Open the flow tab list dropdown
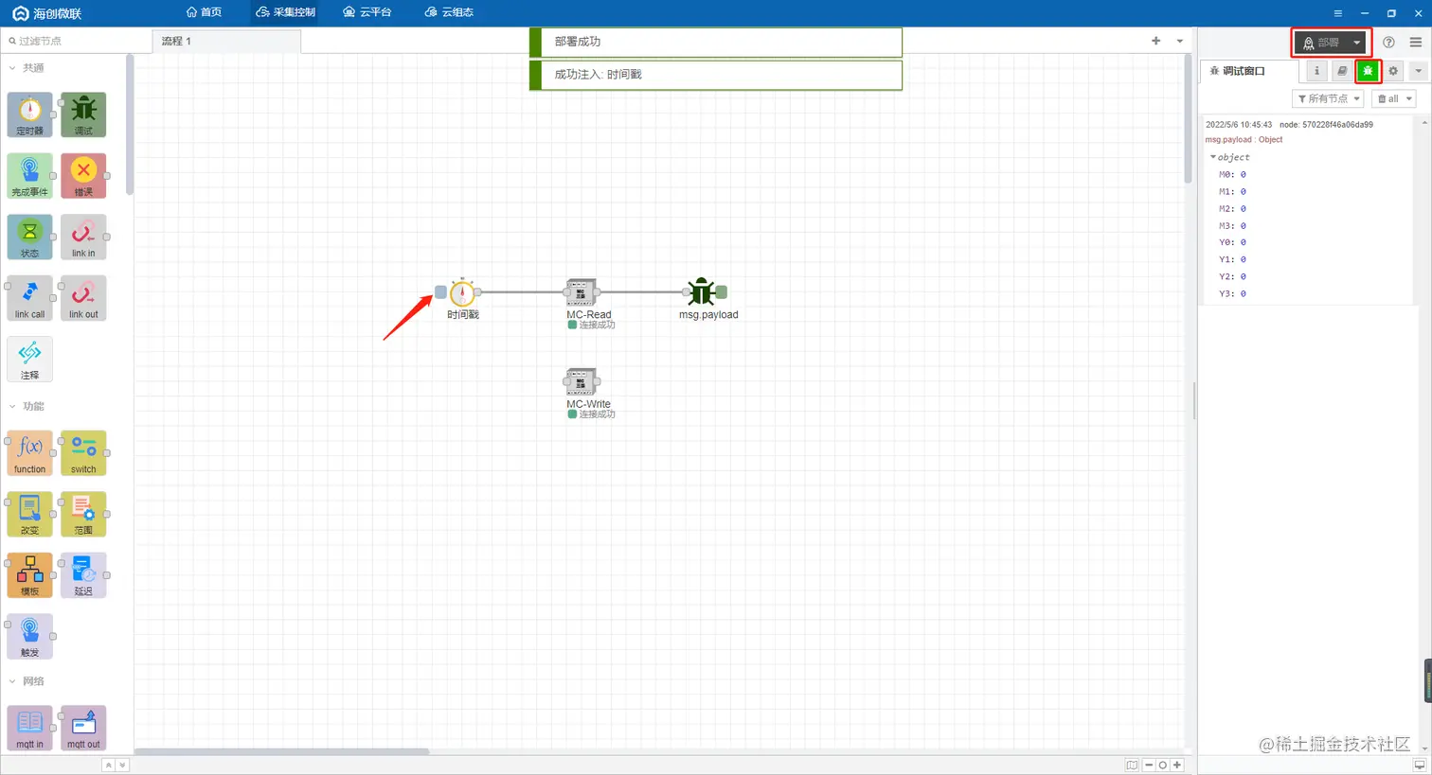This screenshot has height=775, width=1432. tap(1179, 41)
